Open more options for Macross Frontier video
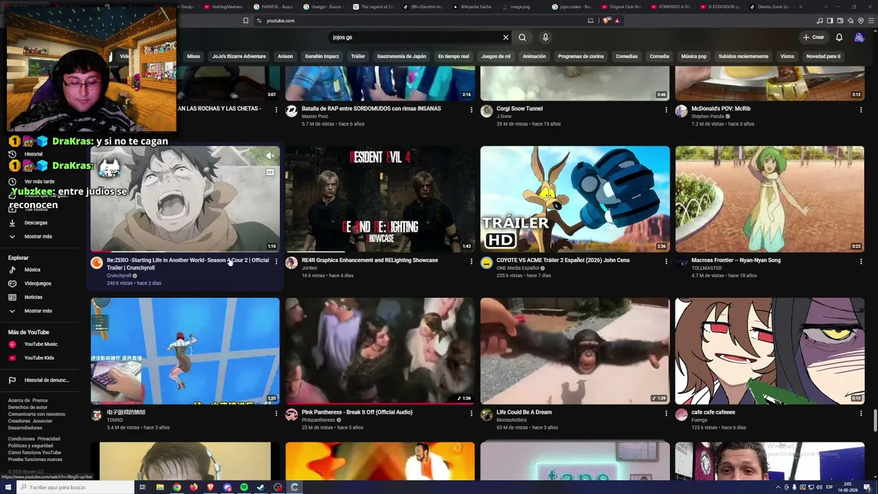 [x=861, y=261]
